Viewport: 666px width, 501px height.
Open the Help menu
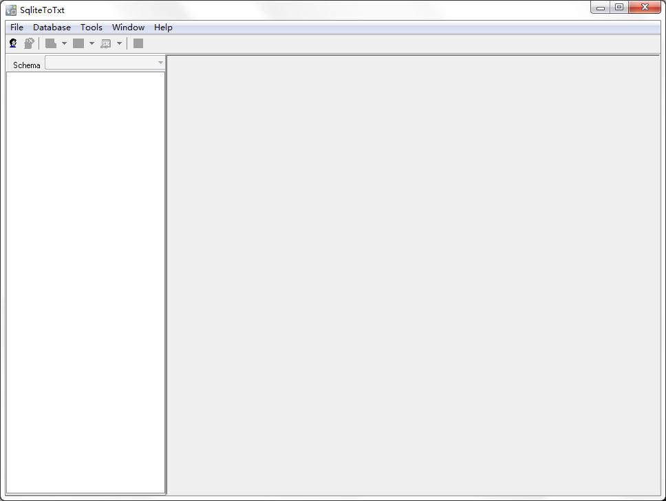tap(163, 28)
